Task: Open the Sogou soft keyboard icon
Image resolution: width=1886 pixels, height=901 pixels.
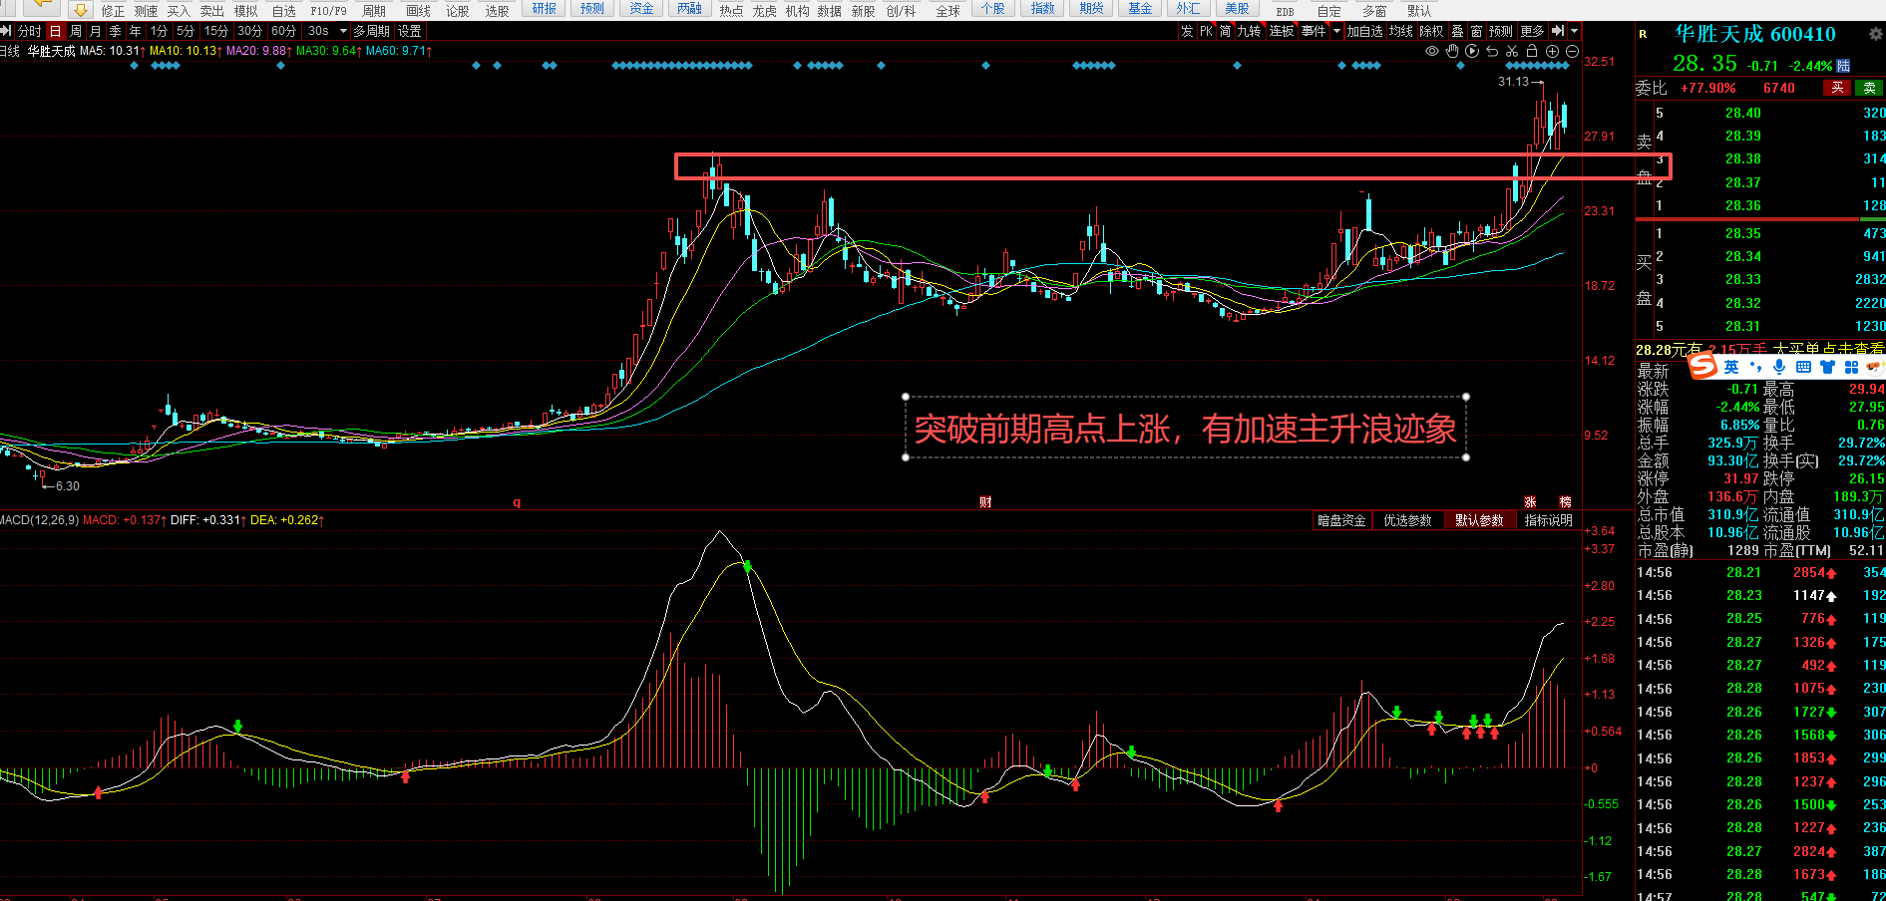Action: coord(1803,367)
